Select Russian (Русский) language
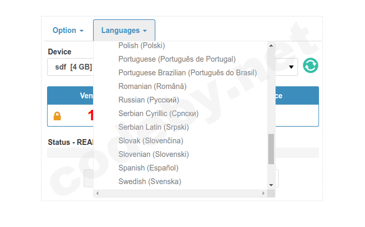Screen dimensions: 365x227 149,100
